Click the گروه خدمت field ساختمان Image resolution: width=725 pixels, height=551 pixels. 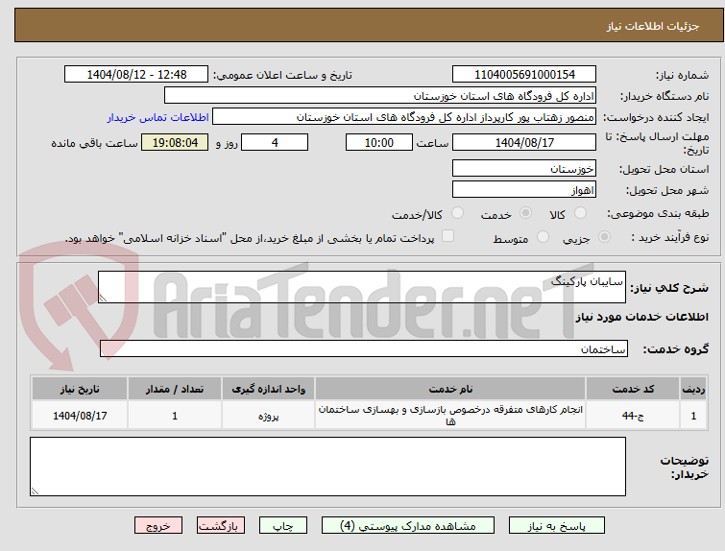point(364,348)
